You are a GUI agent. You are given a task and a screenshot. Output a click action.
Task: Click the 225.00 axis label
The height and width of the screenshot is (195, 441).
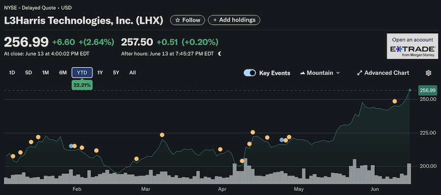pos(429,133)
